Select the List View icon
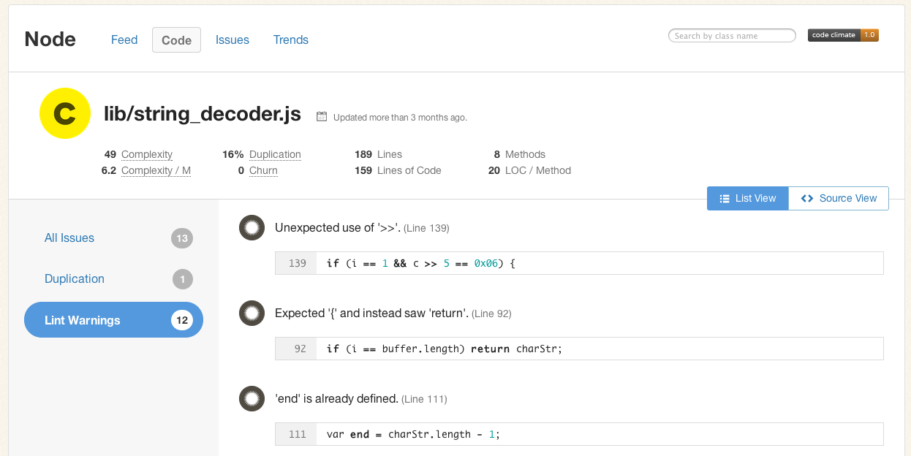This screenshot has height=456, width=911. 724,198
